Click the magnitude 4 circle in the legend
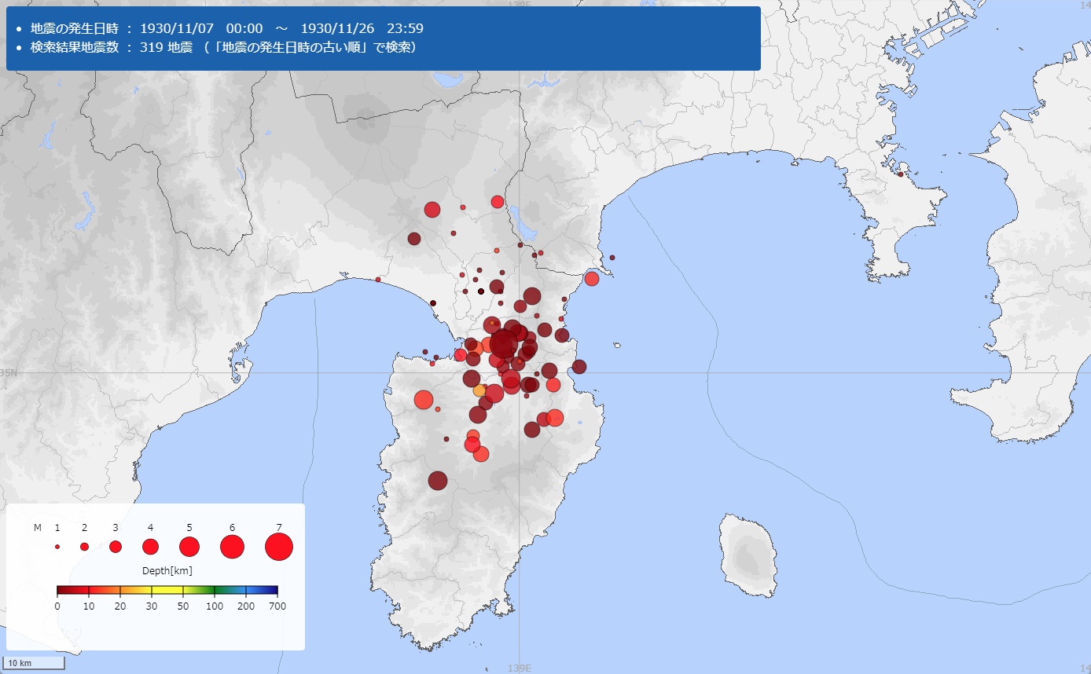The width and height of the screenshot is (1091, 674). tap(150, 547)
